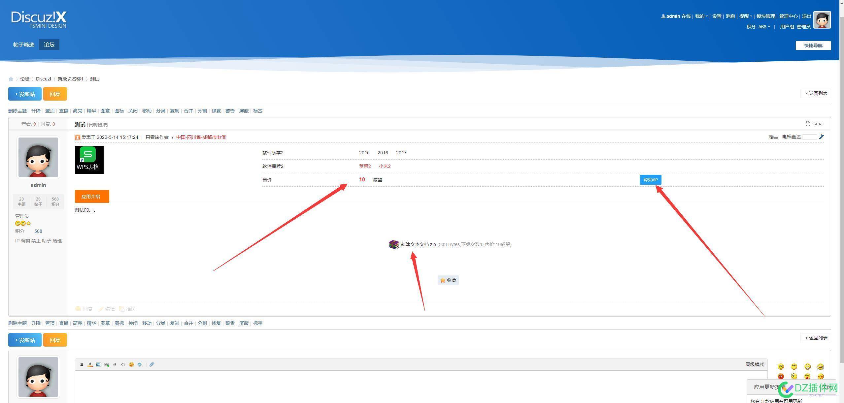Click 高亮 in the top moderation bar
The image size is (844, 403).
pyautogui.click(x=78, y=111)
